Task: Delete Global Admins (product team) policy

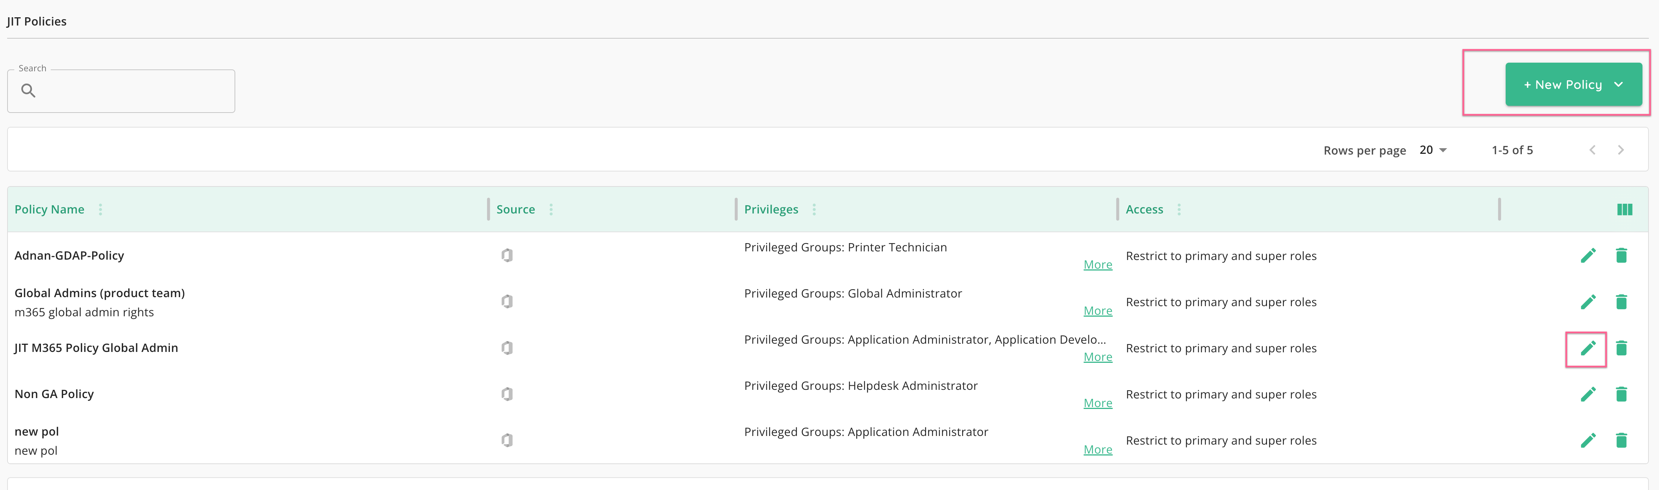Action: [x=1621, y=302]
